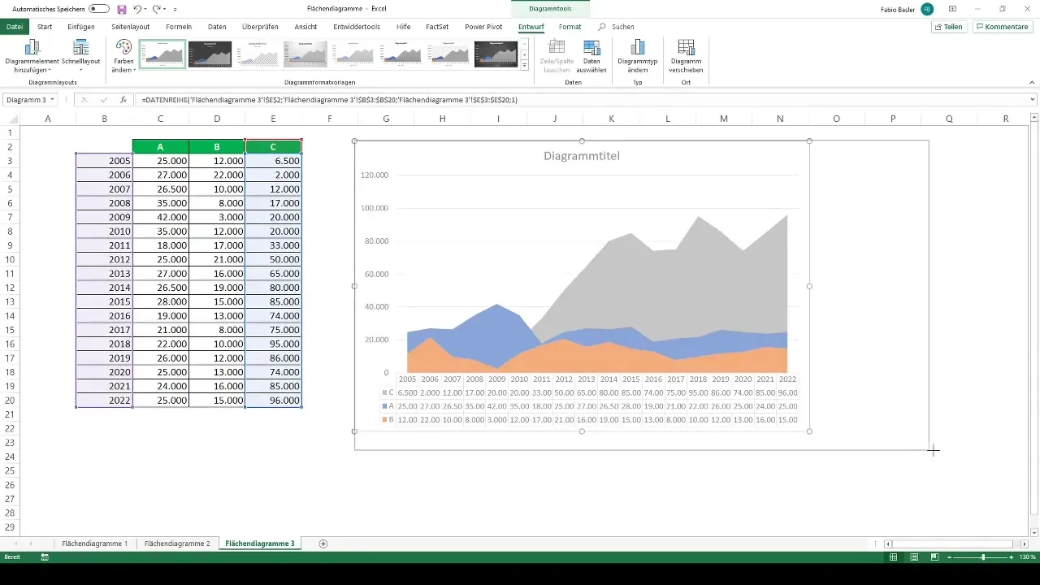The height and width of the screenshot is (585, 1040).
Task: Click the macro record icon in status bar
Action: [x=44, y=557]
